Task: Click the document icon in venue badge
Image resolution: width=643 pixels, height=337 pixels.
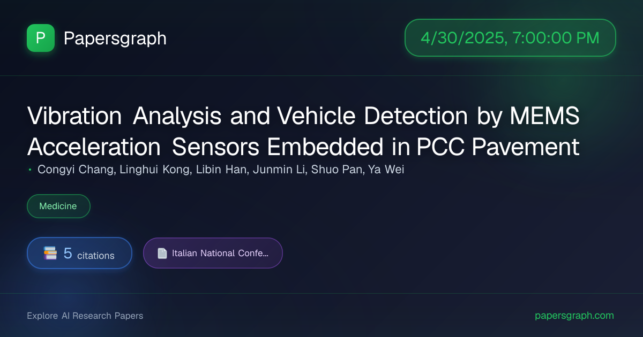Action: [162, 253]
